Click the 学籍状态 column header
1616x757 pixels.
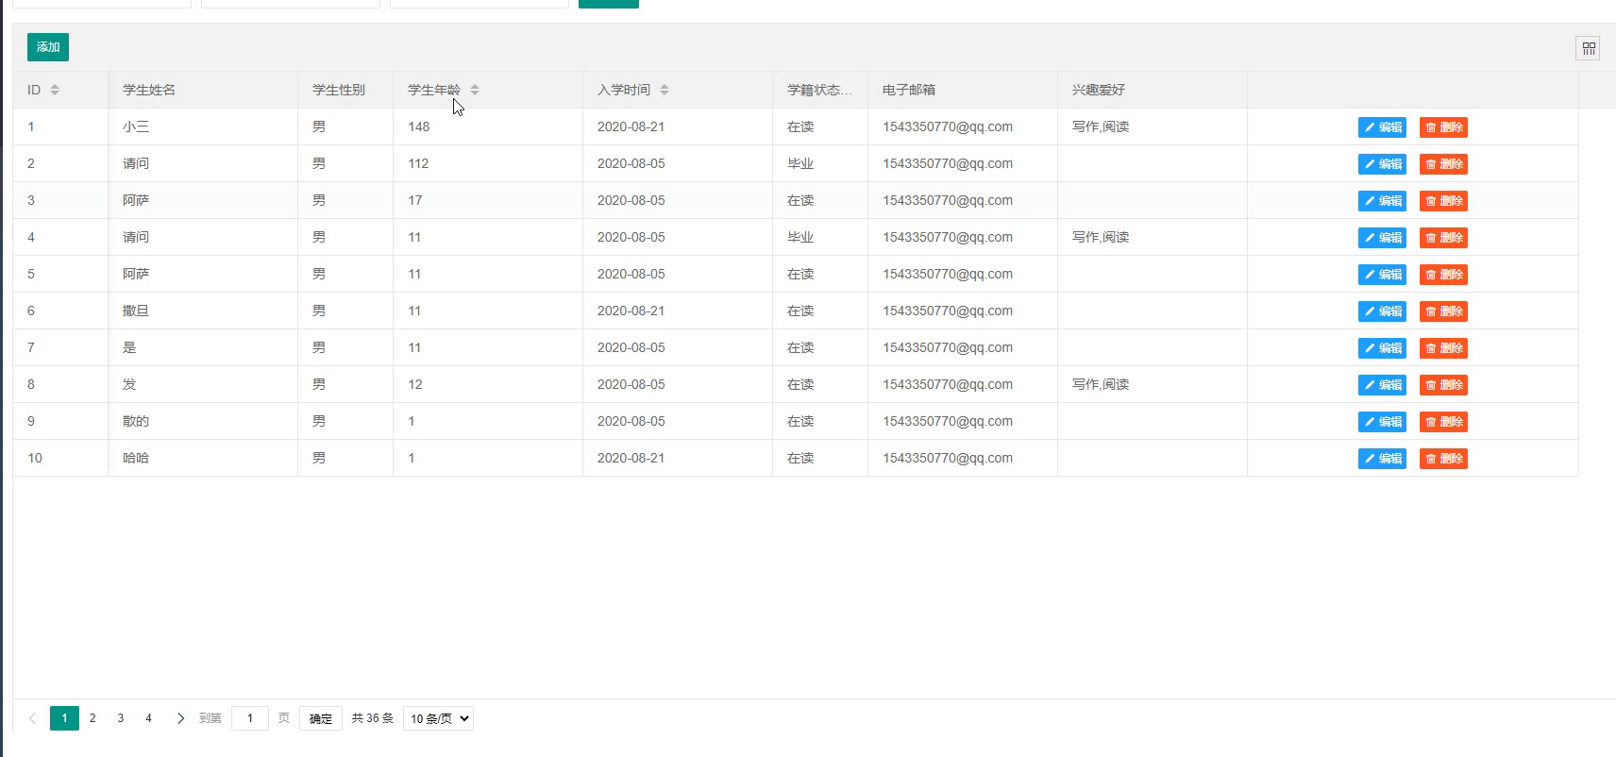point(819,90)
